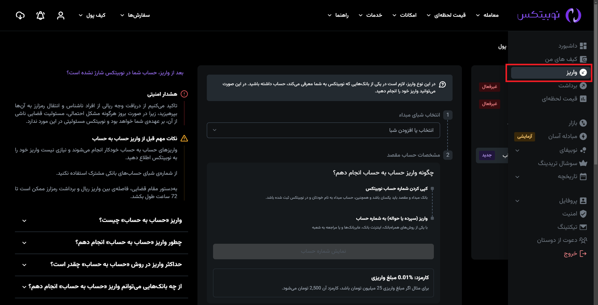Expand از چه بانک‌هایی می‌توانم واریز question
This screenshot has height=305, width=598.
tap(102, 287)
